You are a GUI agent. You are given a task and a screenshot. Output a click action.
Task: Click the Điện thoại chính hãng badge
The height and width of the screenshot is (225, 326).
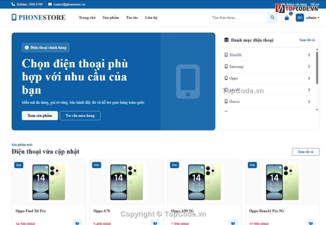point(46,47)
